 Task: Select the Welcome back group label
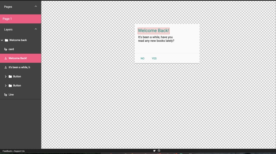[18, 40]
